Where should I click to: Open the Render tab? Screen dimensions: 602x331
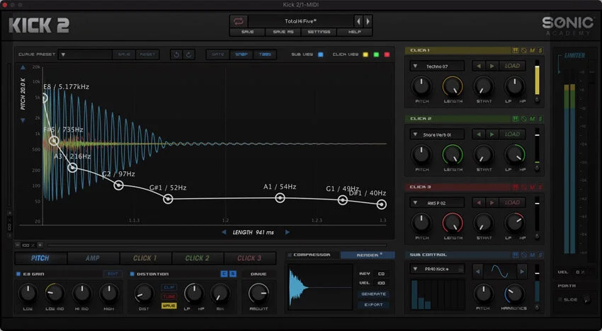click(x=368, y=255)
